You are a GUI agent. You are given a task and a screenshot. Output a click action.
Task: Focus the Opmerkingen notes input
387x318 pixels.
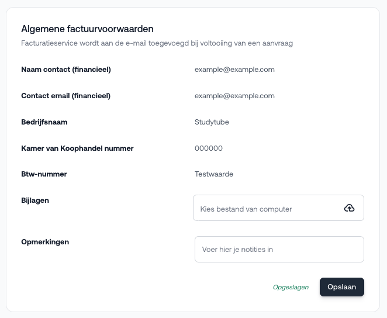279,250
